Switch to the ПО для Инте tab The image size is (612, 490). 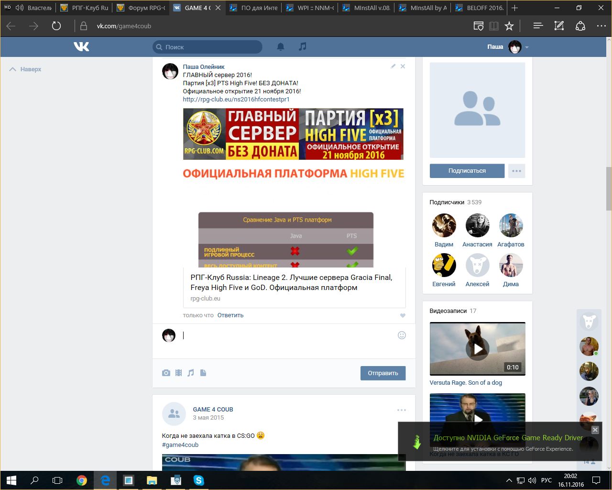pyautogui.click(x=253, y=8)
